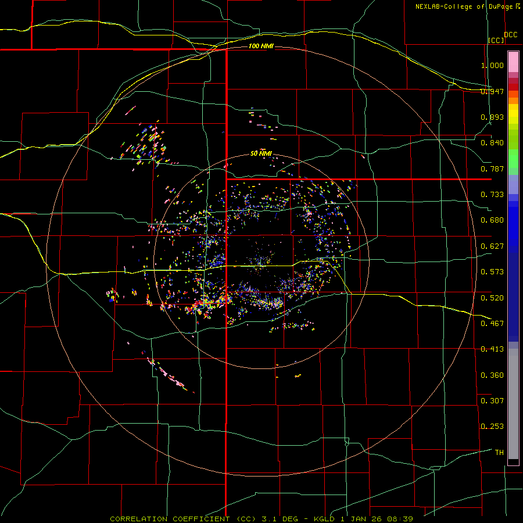The width and height of the screenshot is (523, 523).
Task: Click the NEXLAB-College of DuPage header text
Action: click(x=464, y=6)
